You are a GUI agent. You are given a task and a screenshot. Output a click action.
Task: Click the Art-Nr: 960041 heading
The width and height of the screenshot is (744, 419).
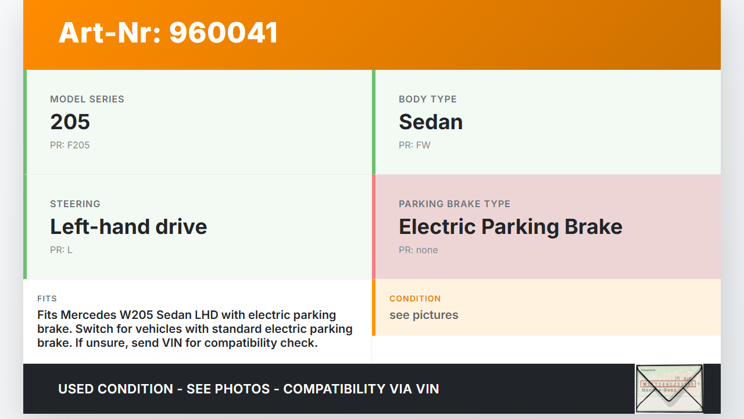pos(168,33)
